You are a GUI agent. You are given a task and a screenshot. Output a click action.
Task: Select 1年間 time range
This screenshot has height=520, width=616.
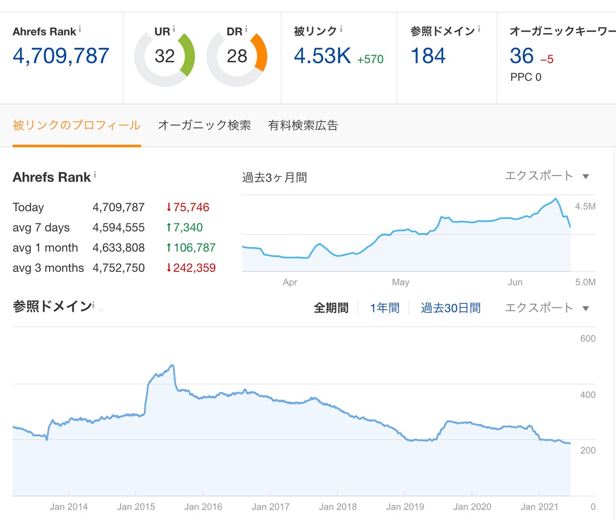385,308
